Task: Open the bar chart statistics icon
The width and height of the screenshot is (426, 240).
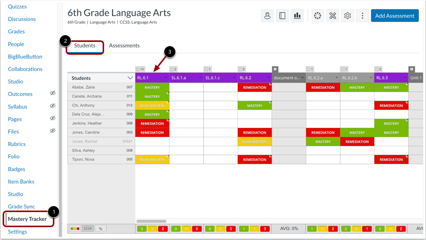Action: click(x=297, y=15)
